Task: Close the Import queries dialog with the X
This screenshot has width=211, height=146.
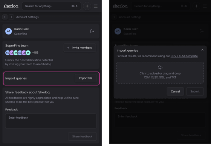Action: click(x=202, y=50)
